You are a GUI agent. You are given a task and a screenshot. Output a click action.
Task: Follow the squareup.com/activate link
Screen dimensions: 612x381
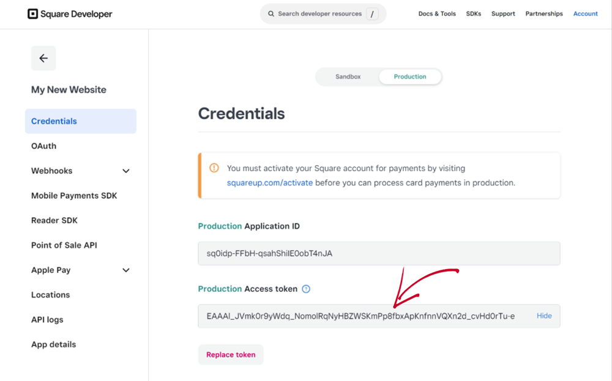(270, 183)
